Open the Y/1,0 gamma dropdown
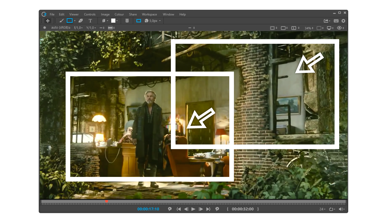Viewport: 385px width, 223px height. 91,28
